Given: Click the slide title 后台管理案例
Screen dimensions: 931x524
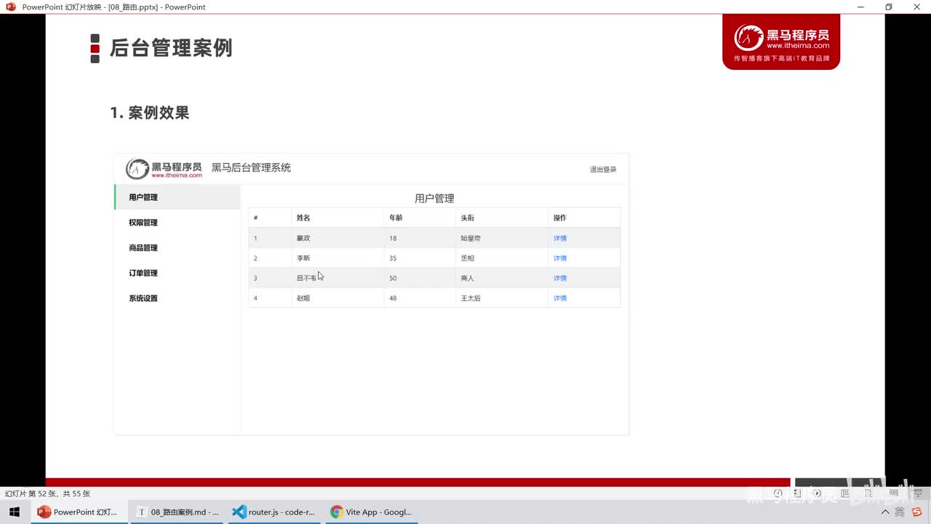Looking at the screenshot, I should coord(171,48).
